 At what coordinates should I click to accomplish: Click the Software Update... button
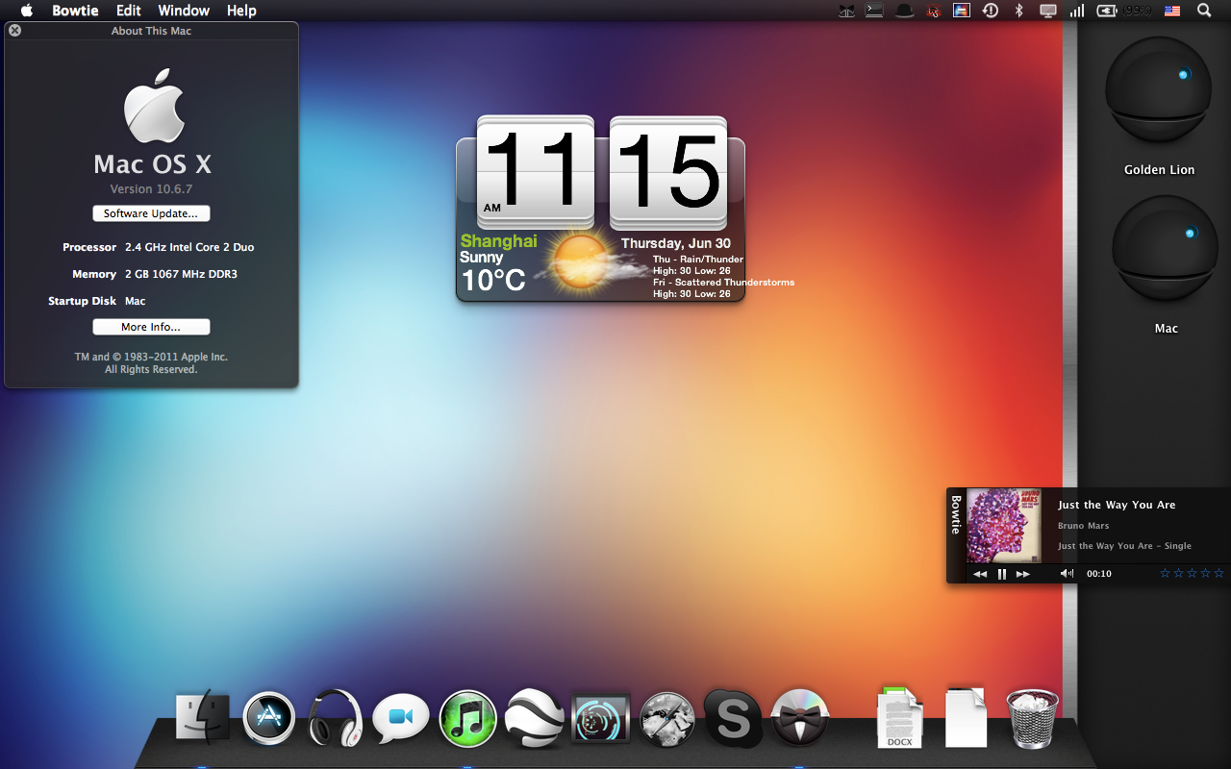coord(151,213)
